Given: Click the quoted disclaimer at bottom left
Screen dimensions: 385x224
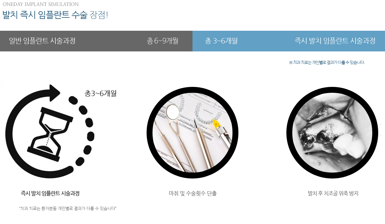Looking at the screenshot, I should tap(68, 208).
